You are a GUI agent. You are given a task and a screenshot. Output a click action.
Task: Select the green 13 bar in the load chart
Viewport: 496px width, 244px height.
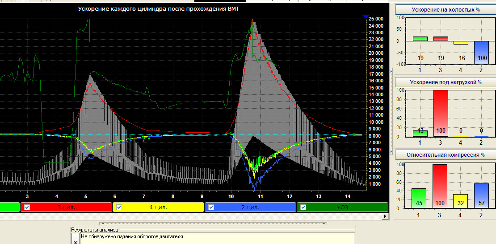click(420, 134)
